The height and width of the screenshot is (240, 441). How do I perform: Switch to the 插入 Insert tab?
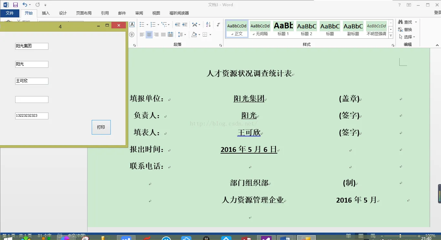46,13
